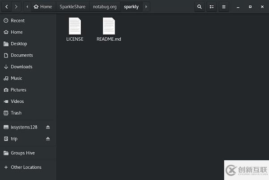This screenshot has width=269, height=180.
Task: Click the LICENSE file name label
Action: pyautogui.click(x=75, y=39)
